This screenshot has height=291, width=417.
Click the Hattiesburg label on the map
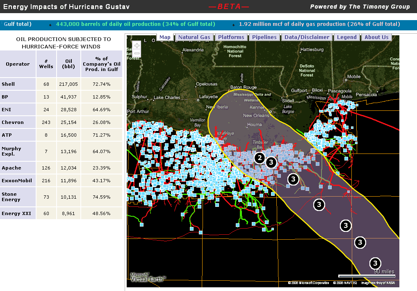coord(312,50)
